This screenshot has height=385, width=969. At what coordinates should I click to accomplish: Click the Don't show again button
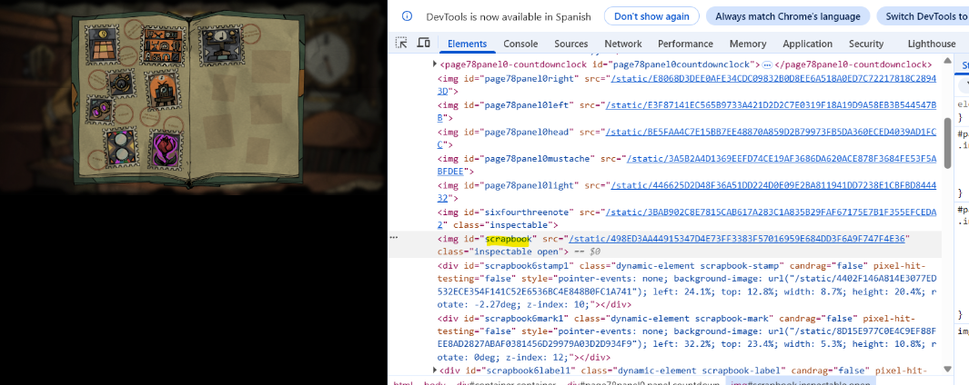coord(651,16)
